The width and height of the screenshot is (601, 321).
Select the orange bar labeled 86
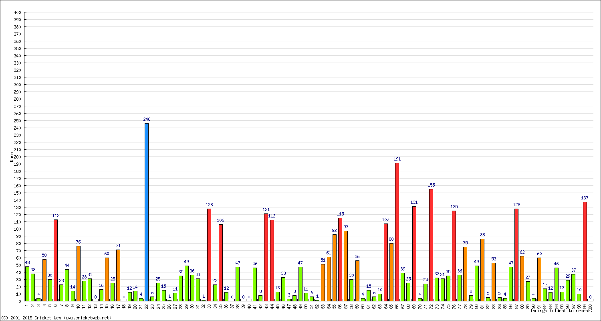point(482,270)
